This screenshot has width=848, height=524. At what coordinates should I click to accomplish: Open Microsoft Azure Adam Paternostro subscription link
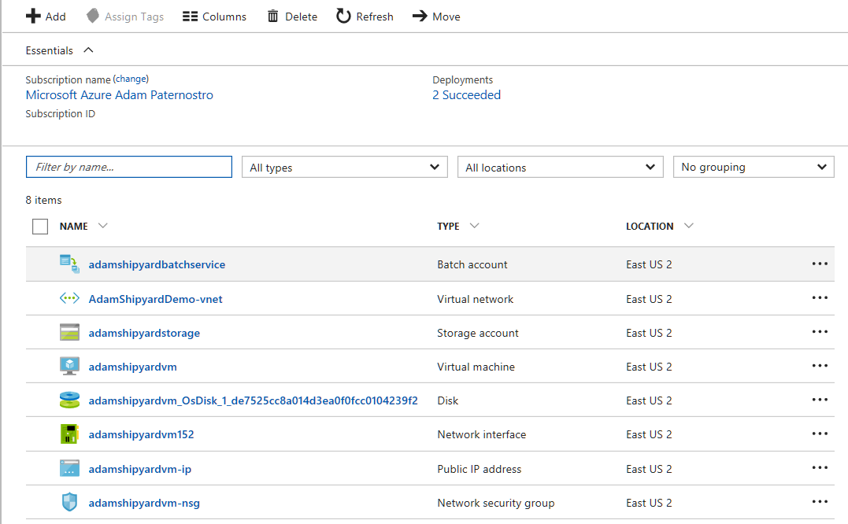point(119,95)
